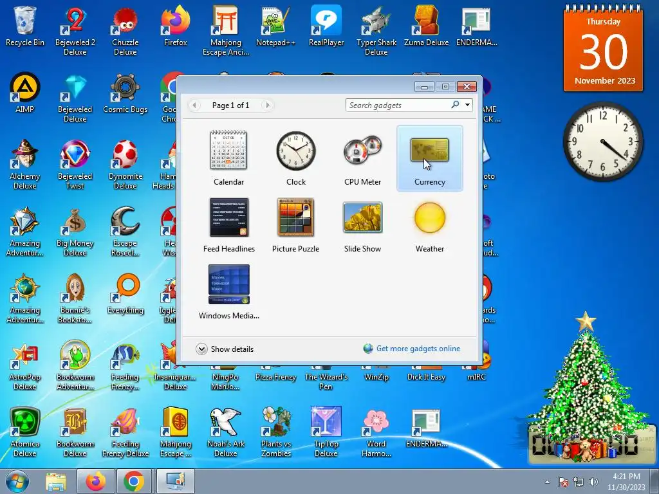
Task: Show hidden tray icons arrow
Action: coord(547,482)
